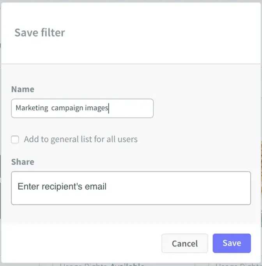The image size is (262, 266).
Task: Click the word "images" in the Name field
Action: pyautogui.click(x=96, y=108)
